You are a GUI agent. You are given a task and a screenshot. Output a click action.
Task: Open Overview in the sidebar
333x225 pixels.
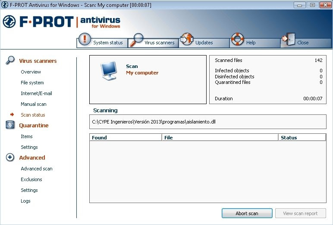point(31,72)
